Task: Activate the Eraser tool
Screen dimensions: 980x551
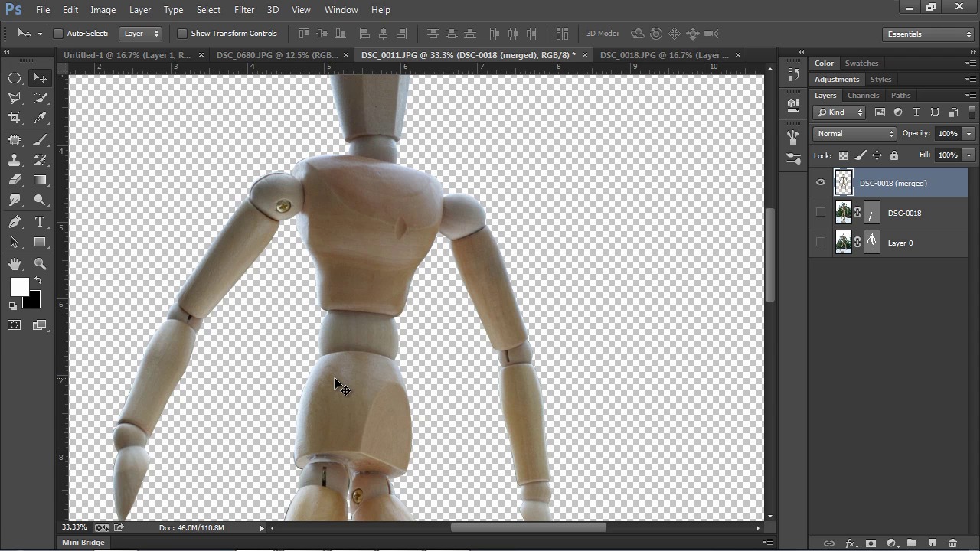Action: pos(15,181)
